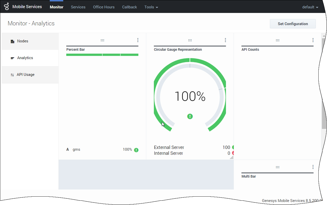Image resolution: width=327 pixels, height=205 pixels.
Task: Click the green alert icon beside gms 100%
Action: pos(136,150)
